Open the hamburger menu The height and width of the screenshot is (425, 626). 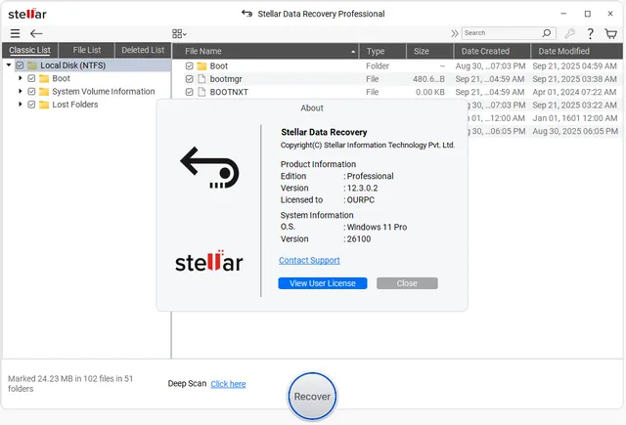tap(15, 33)
